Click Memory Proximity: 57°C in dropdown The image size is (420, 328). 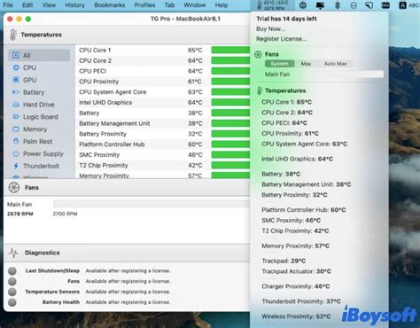click(295, 246)
